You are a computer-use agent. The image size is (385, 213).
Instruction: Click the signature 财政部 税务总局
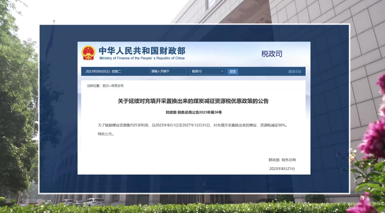[x=282, y=160]
